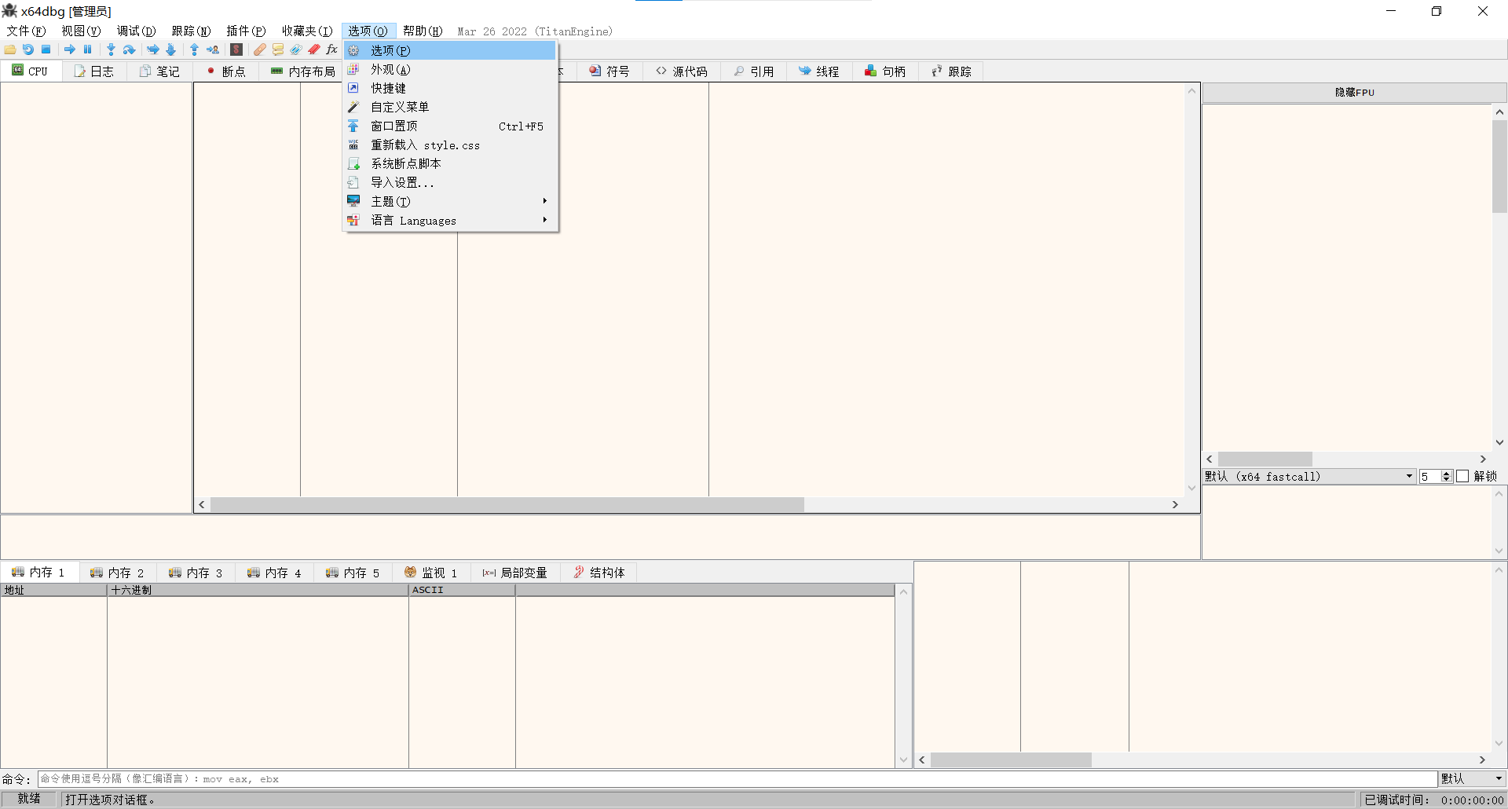
Task: Click the open file folder icon
Action: click(10, 49)
